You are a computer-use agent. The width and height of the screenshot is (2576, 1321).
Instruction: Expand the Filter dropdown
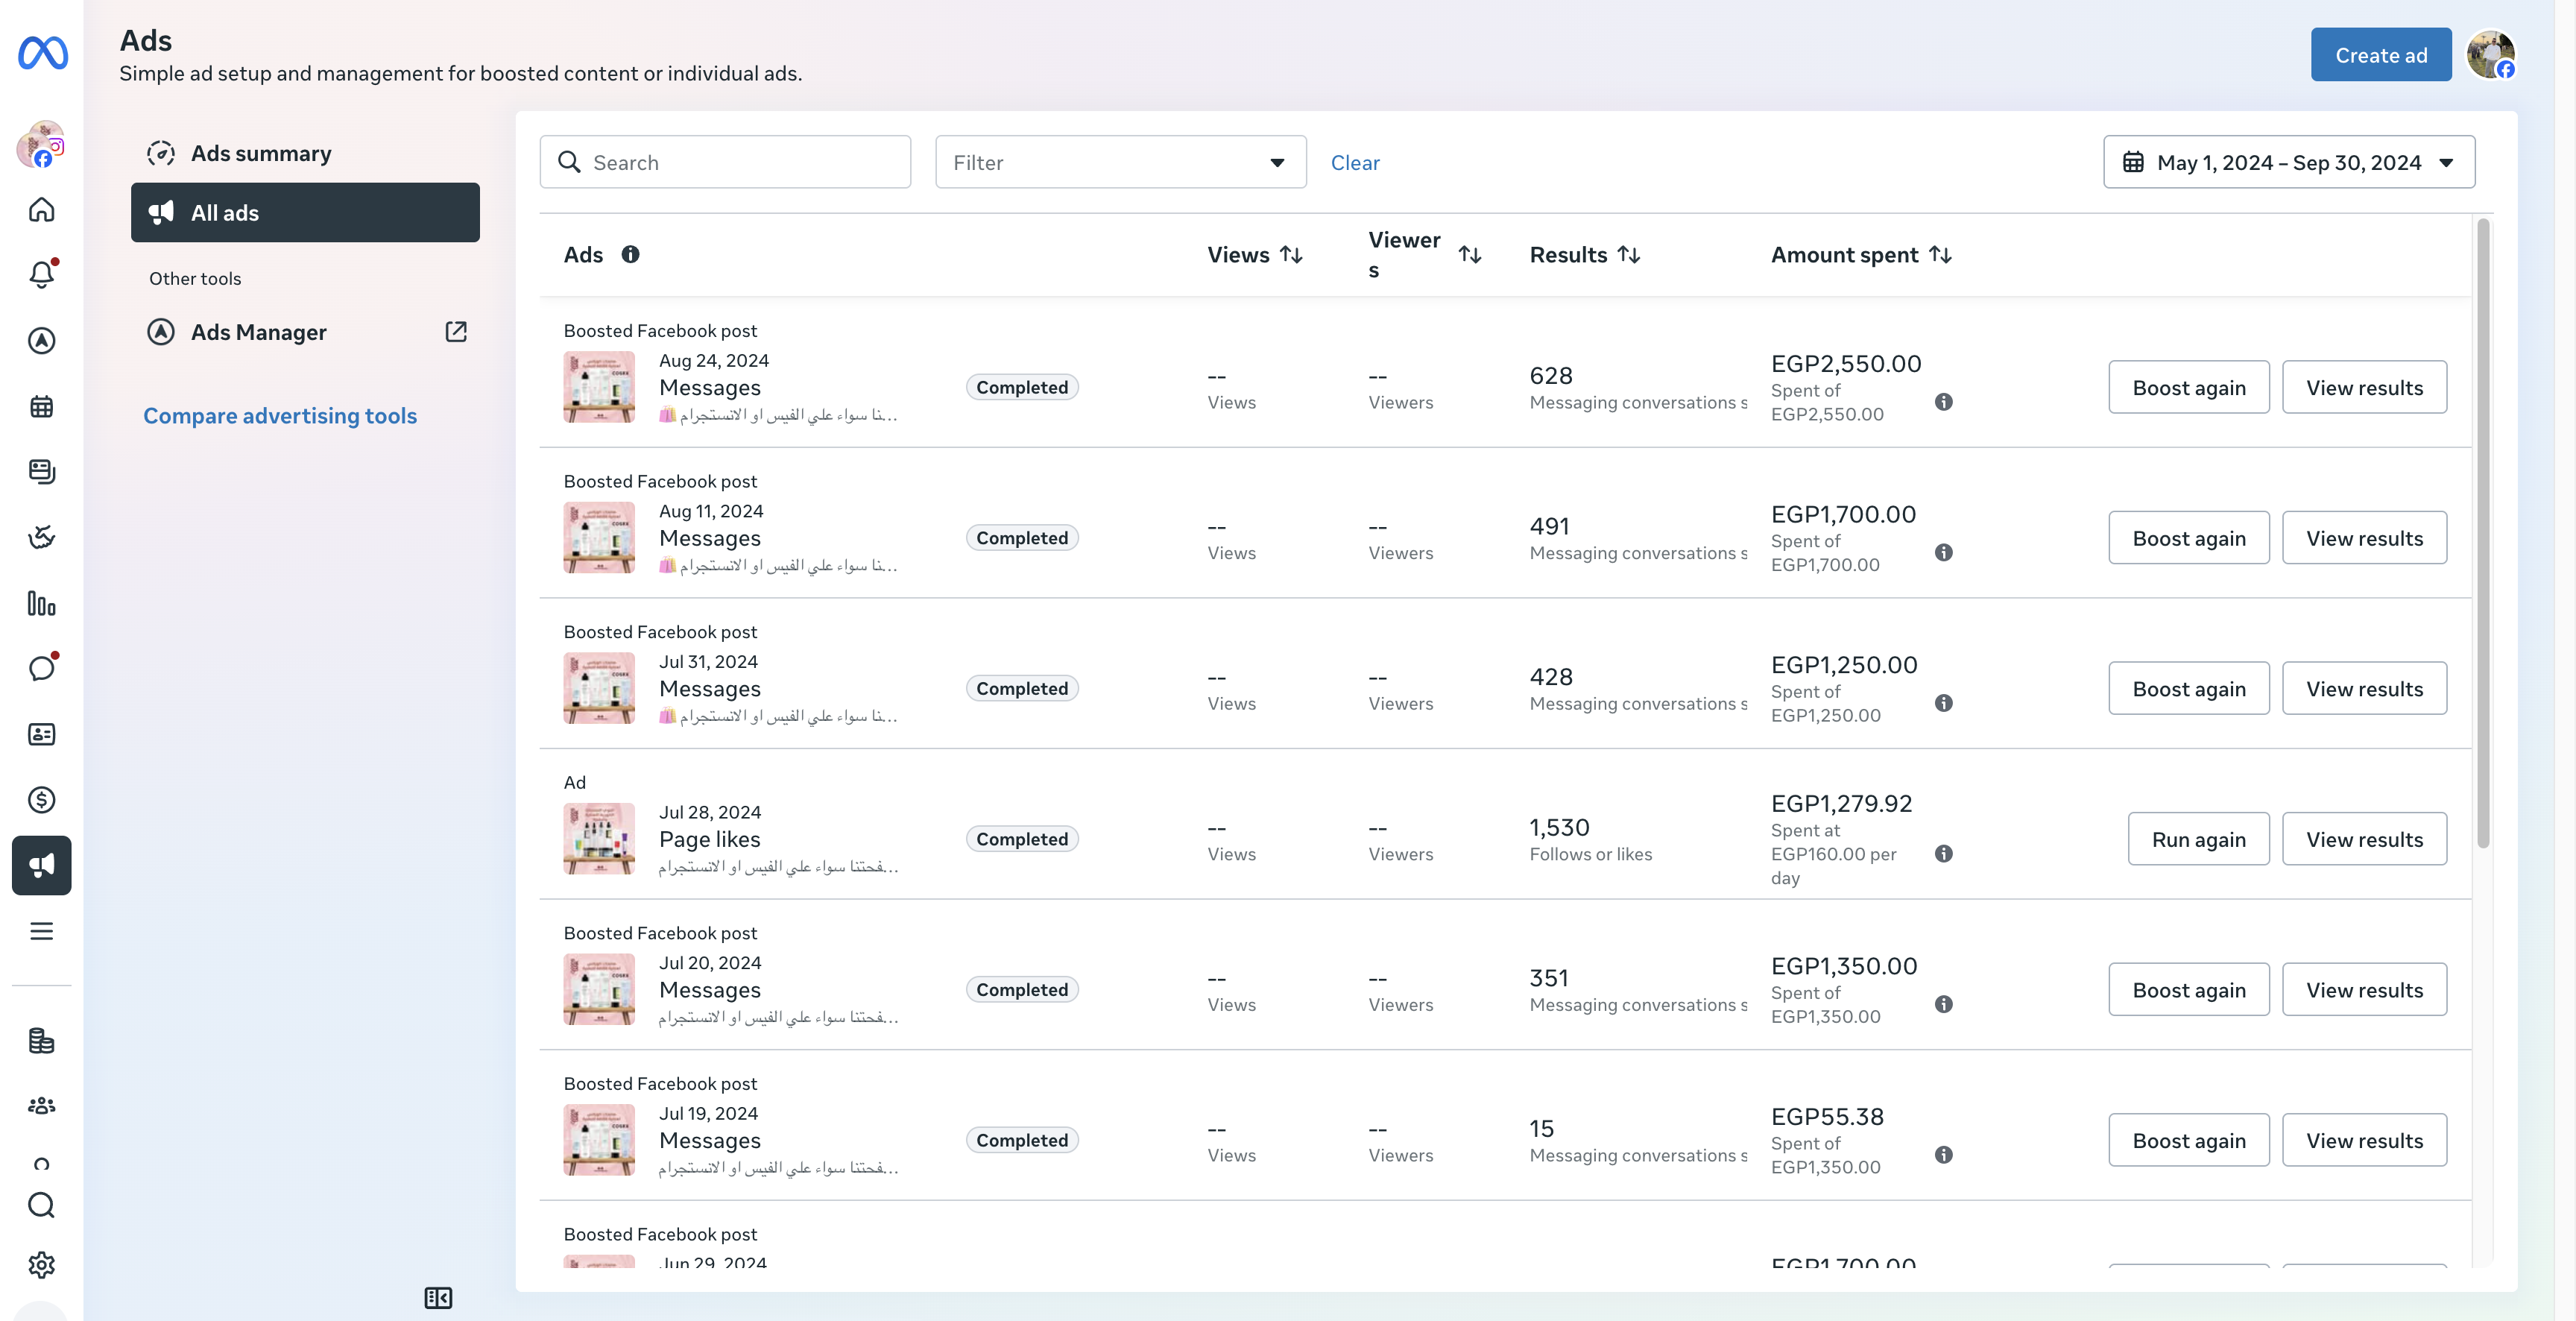tap(1120, 162)
